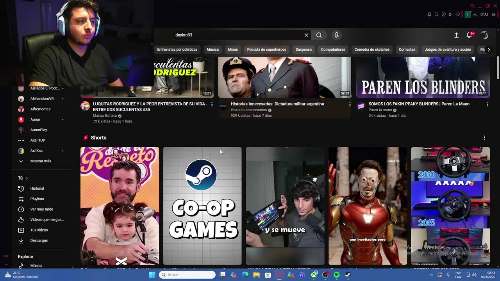Select the Música filter chip
Image resolution: width=500 pixels, height=281 pixels.
pyautogui.click(x=212, y=50)
